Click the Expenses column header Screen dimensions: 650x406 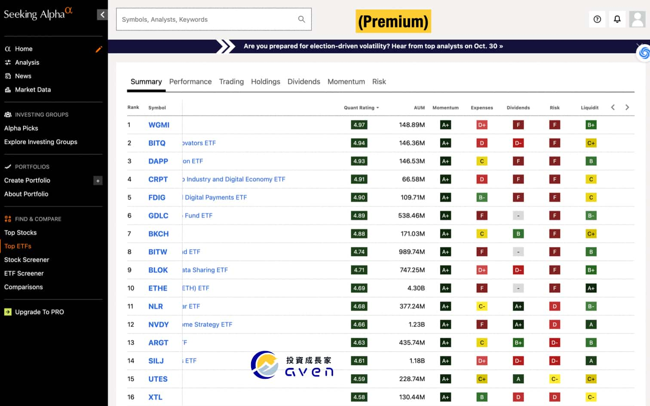click(x=482, y=108)
